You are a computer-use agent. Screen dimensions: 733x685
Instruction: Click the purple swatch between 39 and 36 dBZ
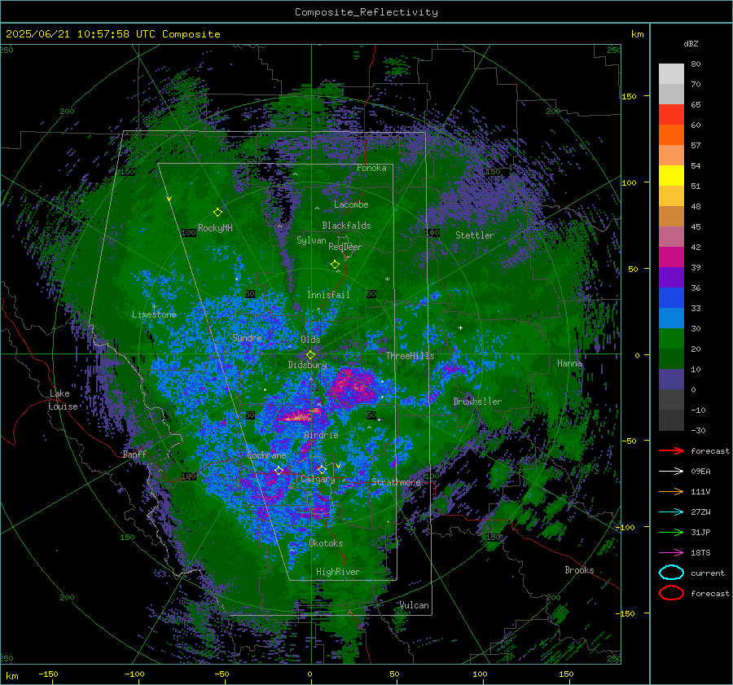[671, 278]
